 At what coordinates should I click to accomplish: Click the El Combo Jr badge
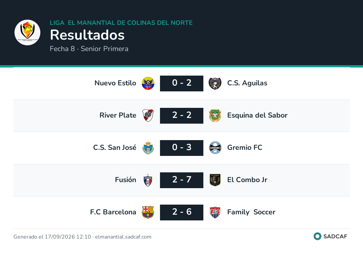(x=215, y=180)
